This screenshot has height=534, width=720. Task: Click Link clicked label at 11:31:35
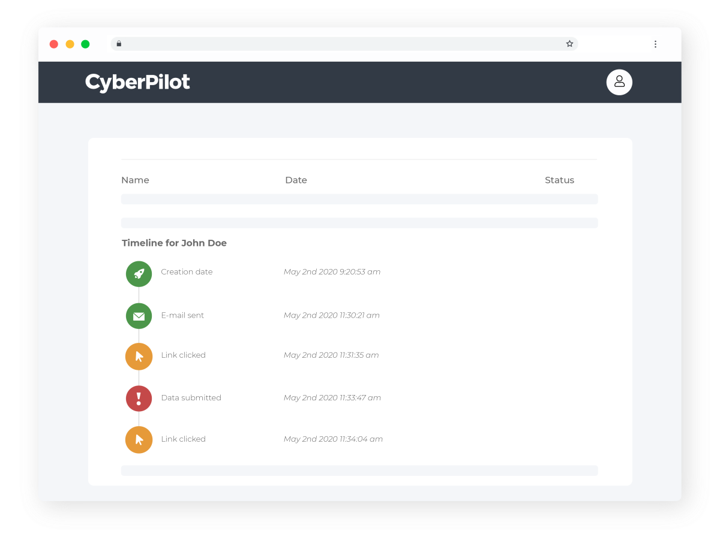click(x=183, y=355)
